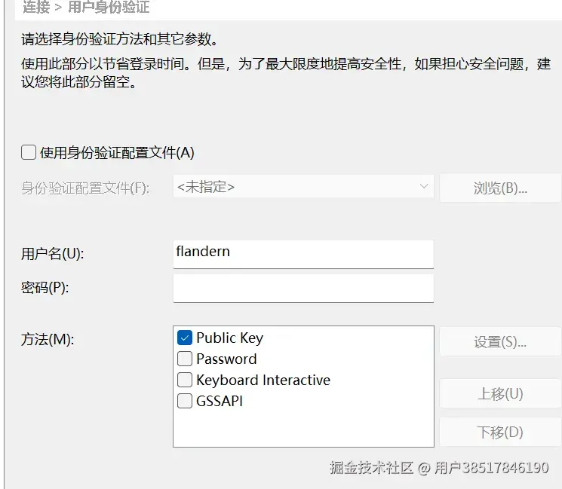Focus the 用户名 field containing flandern
Viewport: 562px width, 489px height.
[x=302, y=253]
